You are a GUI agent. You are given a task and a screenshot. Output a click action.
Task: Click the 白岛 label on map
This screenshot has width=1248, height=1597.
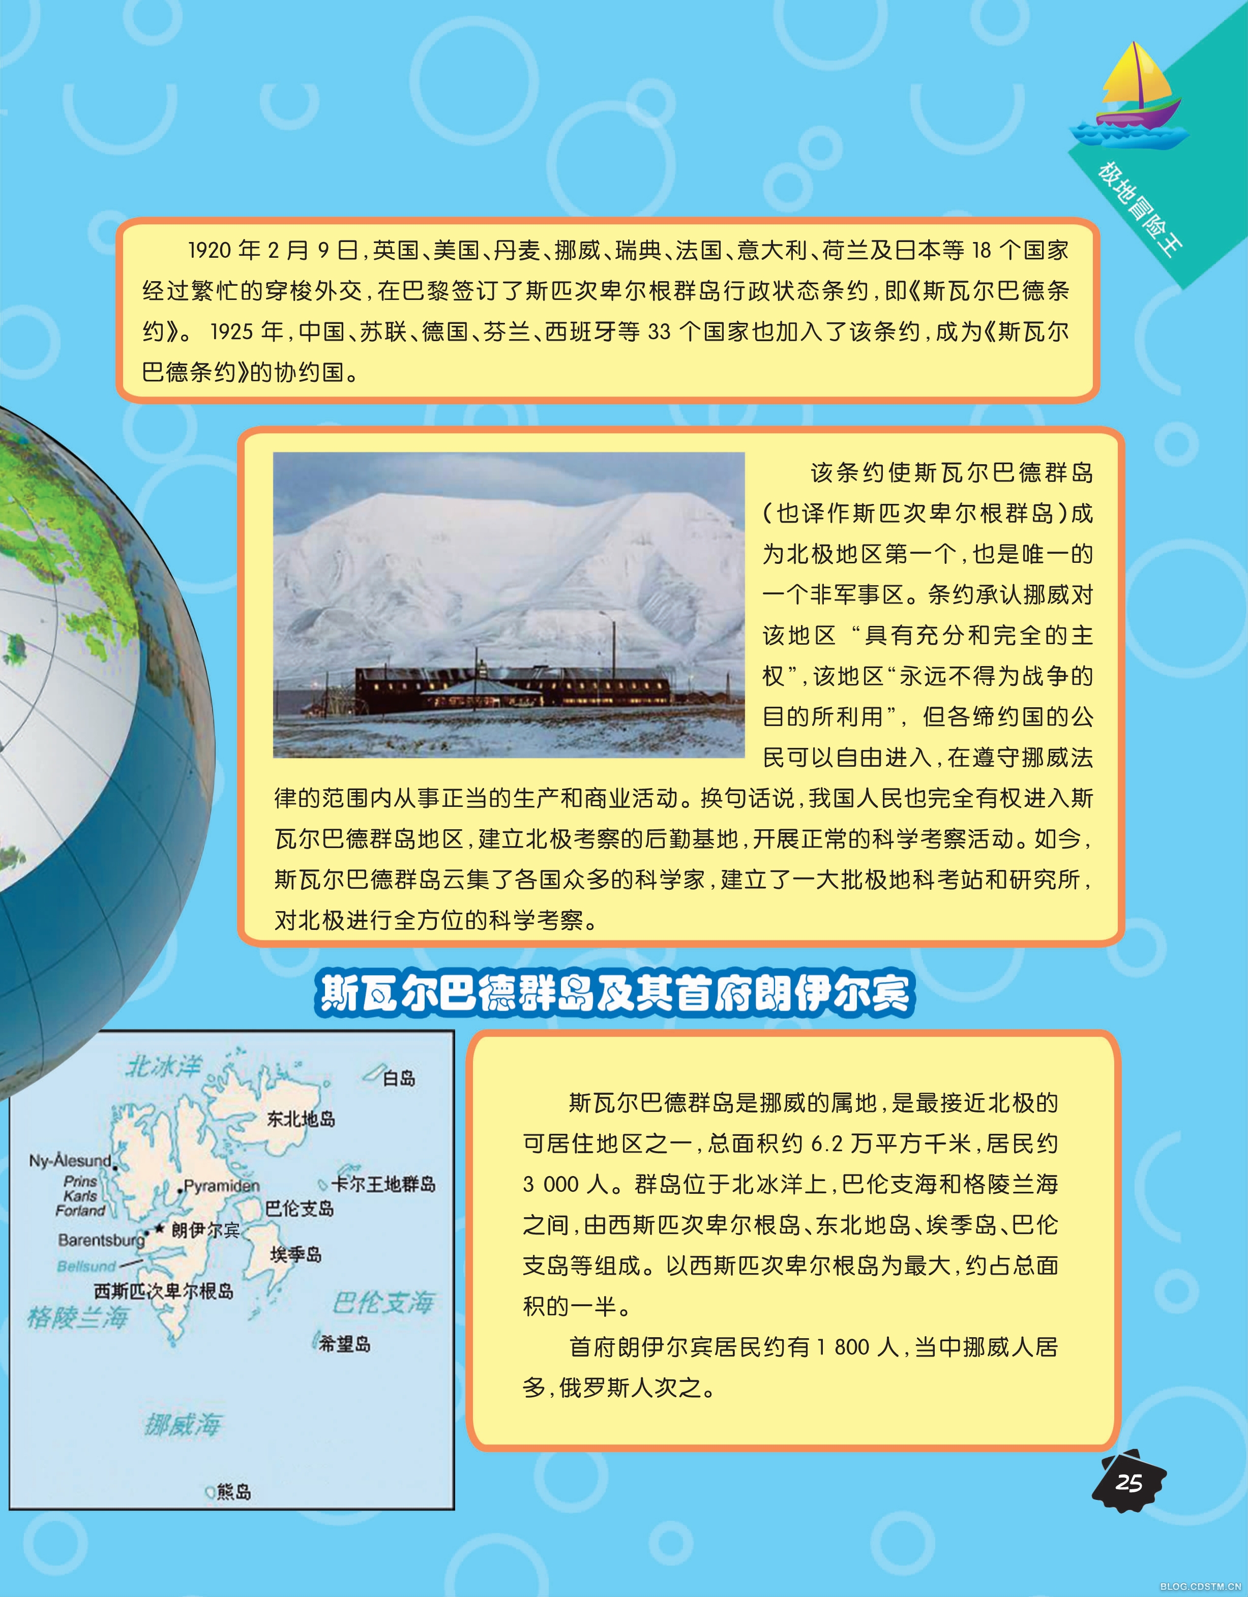[x=399, y=1078]
